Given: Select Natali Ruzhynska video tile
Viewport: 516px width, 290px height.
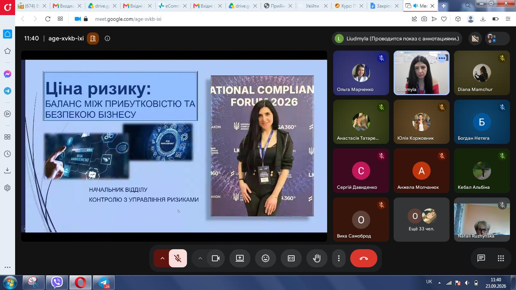Looking at the screenshot, I should click(482, 219).
